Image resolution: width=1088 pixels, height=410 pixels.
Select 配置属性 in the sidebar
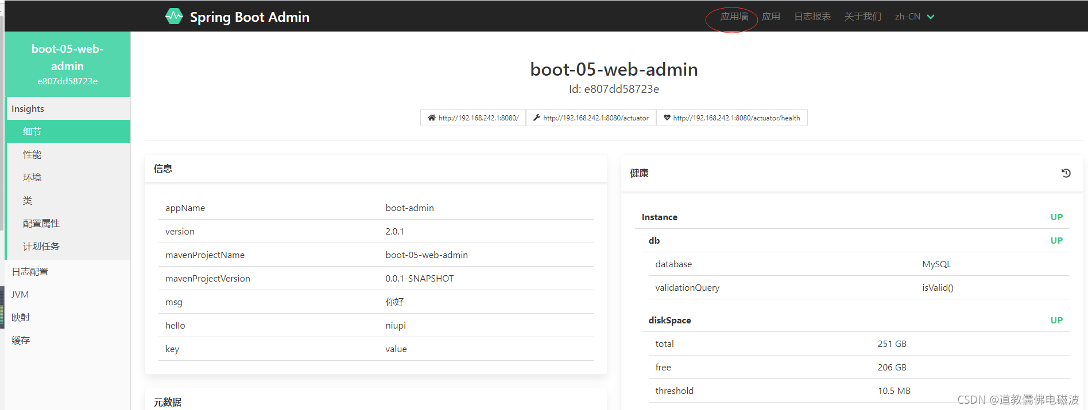pyautogui.click(x=68, y=223)
